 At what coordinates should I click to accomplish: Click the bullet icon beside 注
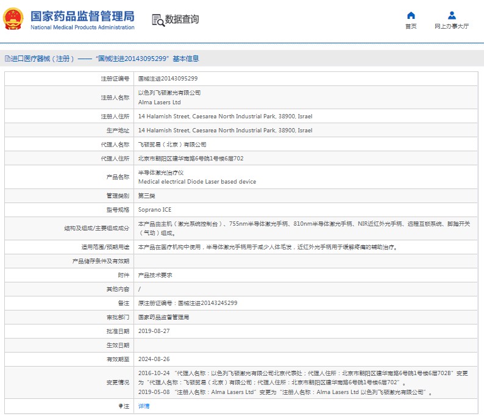pos(120,406)
